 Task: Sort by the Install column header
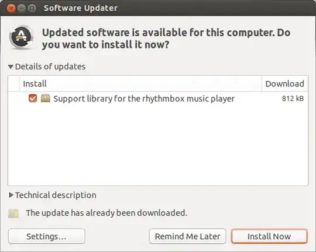[x=140, y=84]
